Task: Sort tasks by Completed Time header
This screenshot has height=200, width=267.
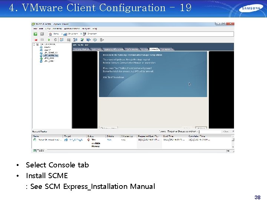Action: [210, 136]
